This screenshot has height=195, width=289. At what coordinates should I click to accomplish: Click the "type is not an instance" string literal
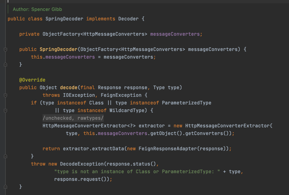[137, 171]
